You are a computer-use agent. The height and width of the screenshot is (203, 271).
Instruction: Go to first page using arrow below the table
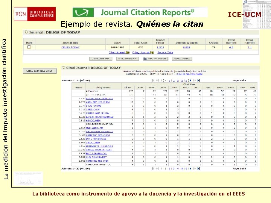tap(153, 168)
